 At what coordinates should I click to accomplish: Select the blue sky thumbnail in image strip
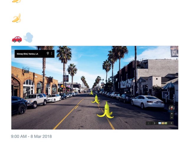coord(159,123)
